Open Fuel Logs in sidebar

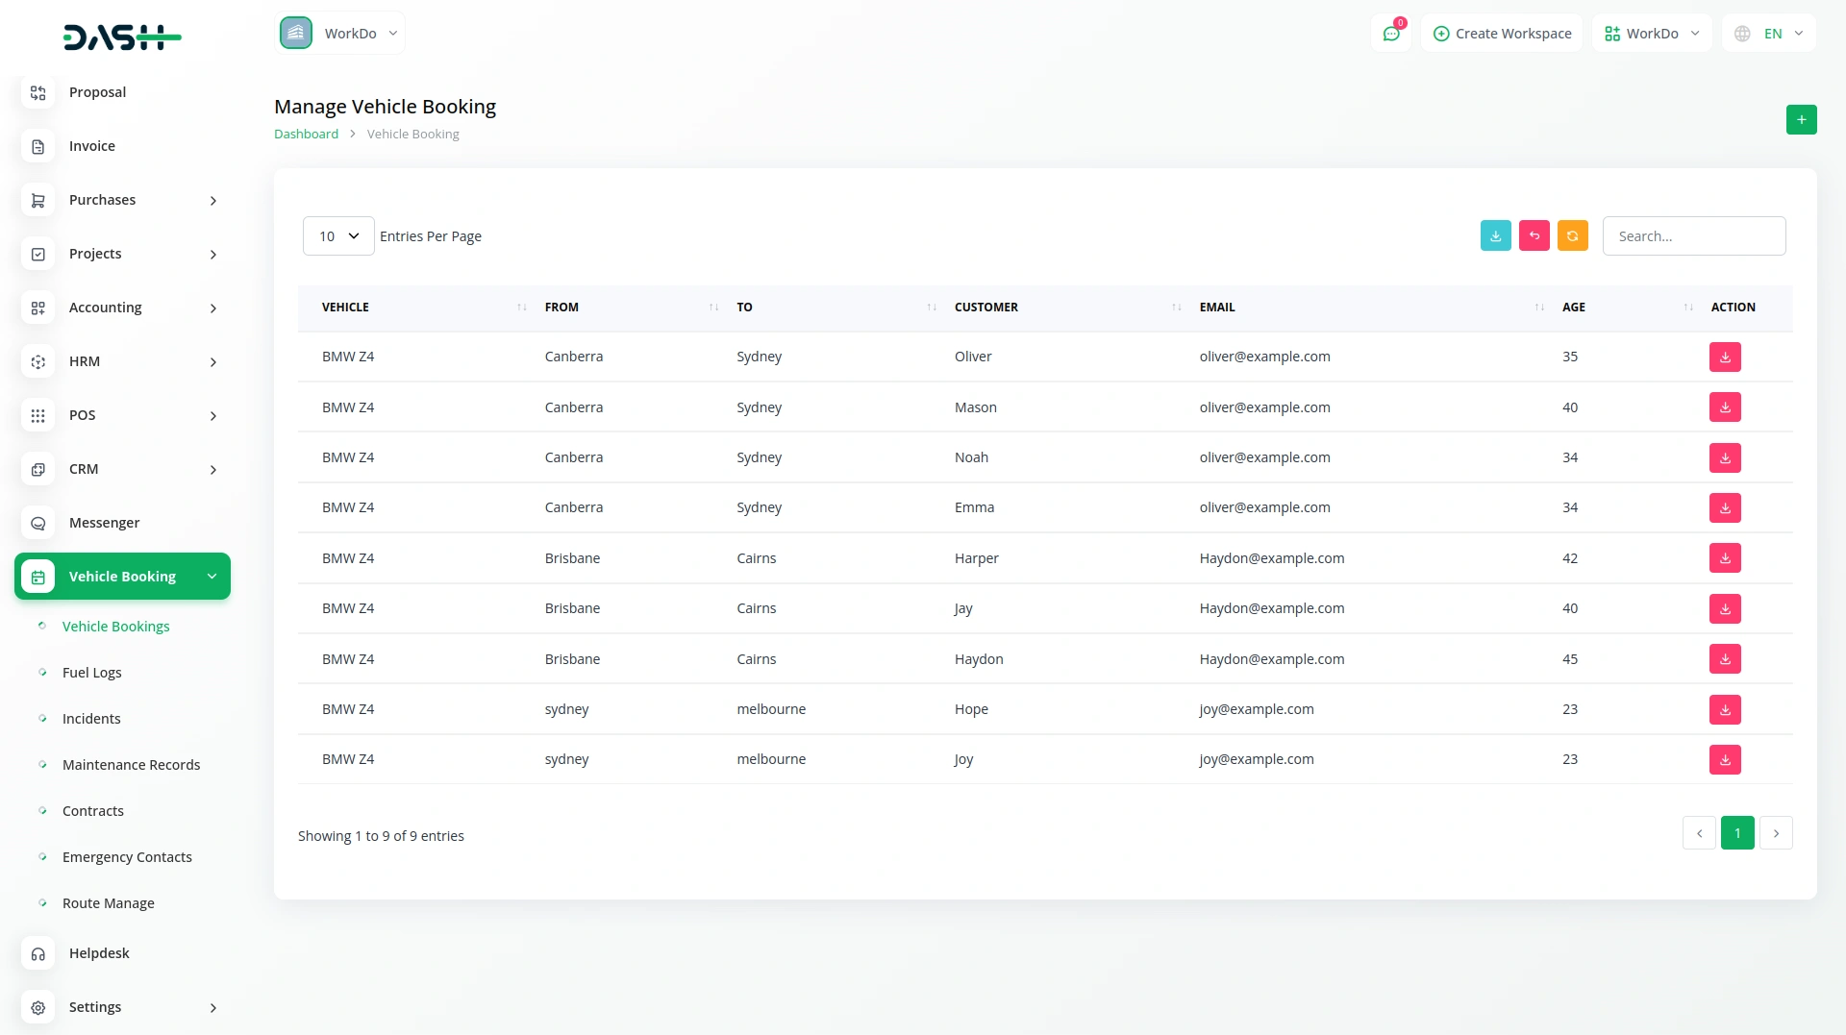coord(92,673)
